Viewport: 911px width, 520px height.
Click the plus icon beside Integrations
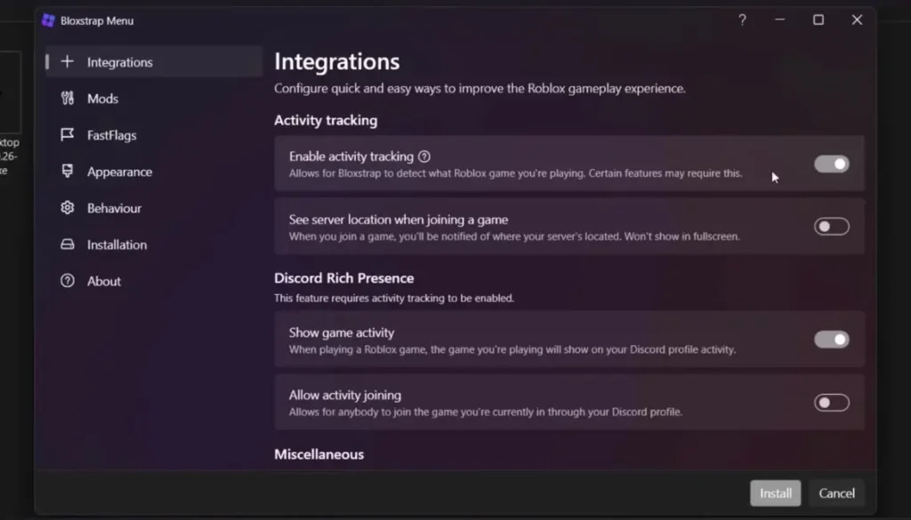coord(68,61)
